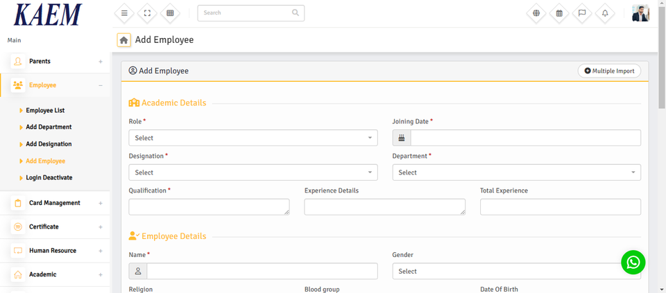Click the flag icon in header
The image size is (666, 293).
(582, 13)
